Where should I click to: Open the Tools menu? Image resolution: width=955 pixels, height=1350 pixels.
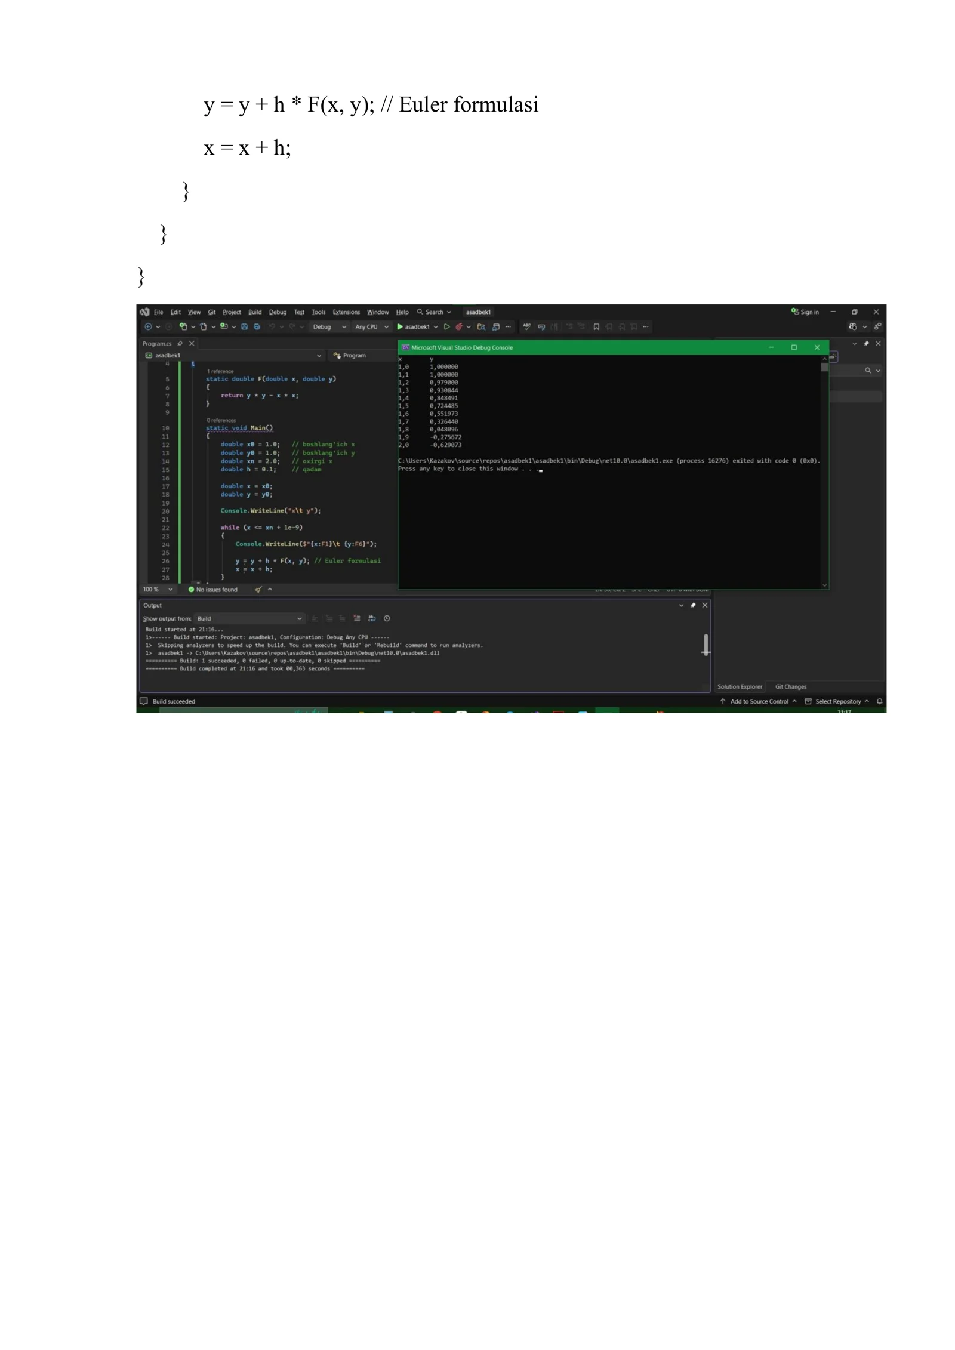coord(319,312)
